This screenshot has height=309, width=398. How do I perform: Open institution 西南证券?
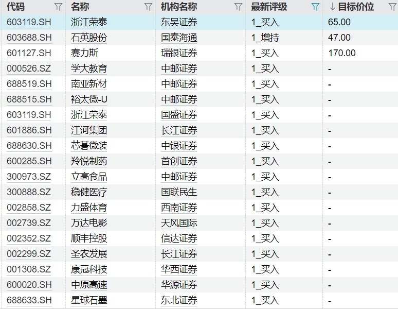179,208
